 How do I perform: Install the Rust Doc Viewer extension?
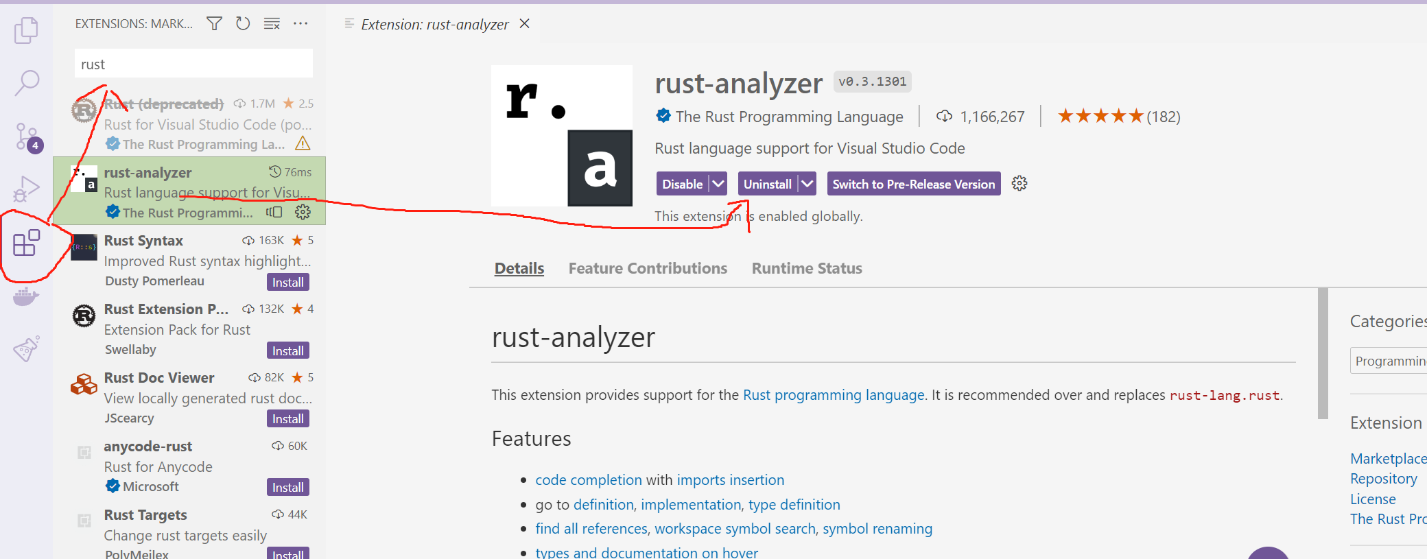288,418
